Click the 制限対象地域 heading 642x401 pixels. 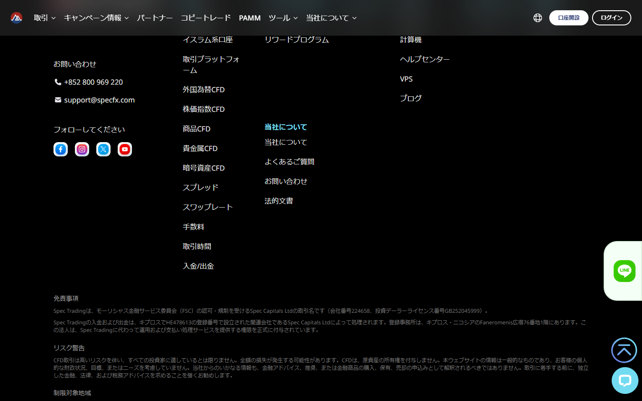(72, 393)
